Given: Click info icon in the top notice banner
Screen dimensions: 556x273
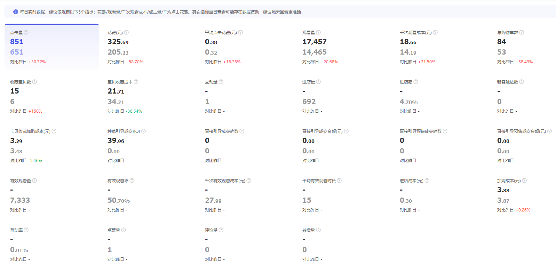Looking at the screenshot, I should point(16,12).
